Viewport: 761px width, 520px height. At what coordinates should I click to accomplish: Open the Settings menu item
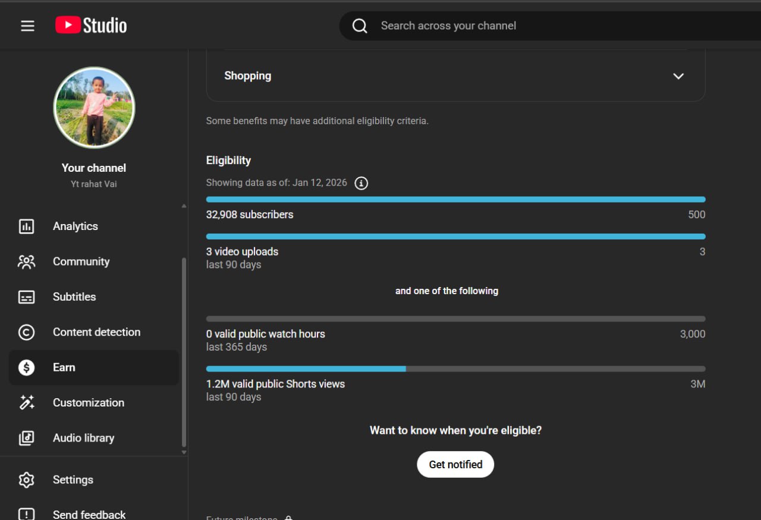(x=73, y=480)
